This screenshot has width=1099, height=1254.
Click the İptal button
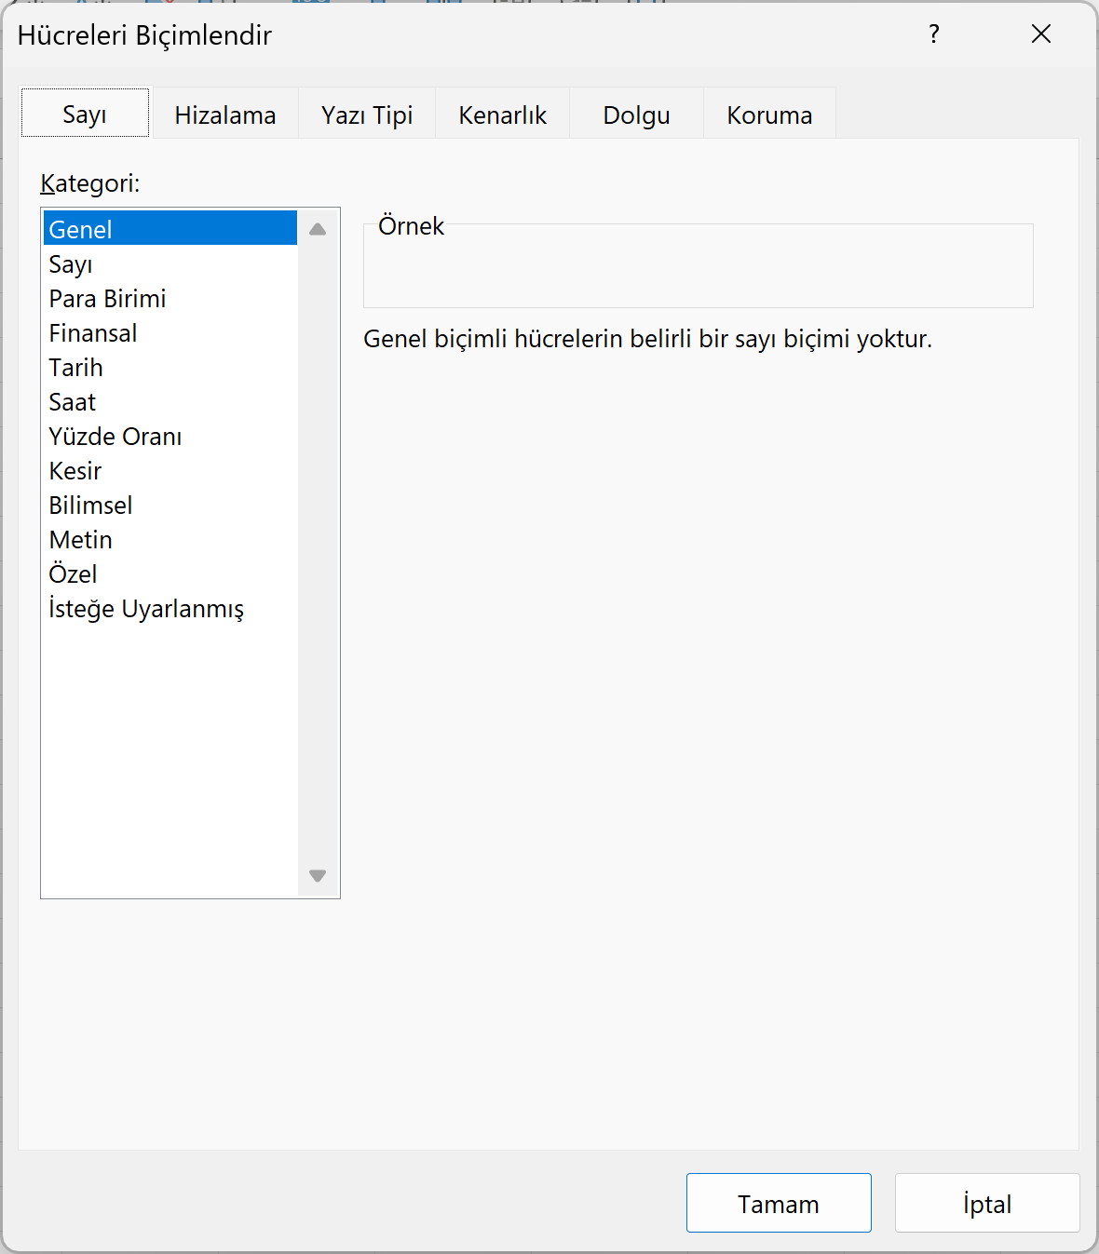(986, 1204)
